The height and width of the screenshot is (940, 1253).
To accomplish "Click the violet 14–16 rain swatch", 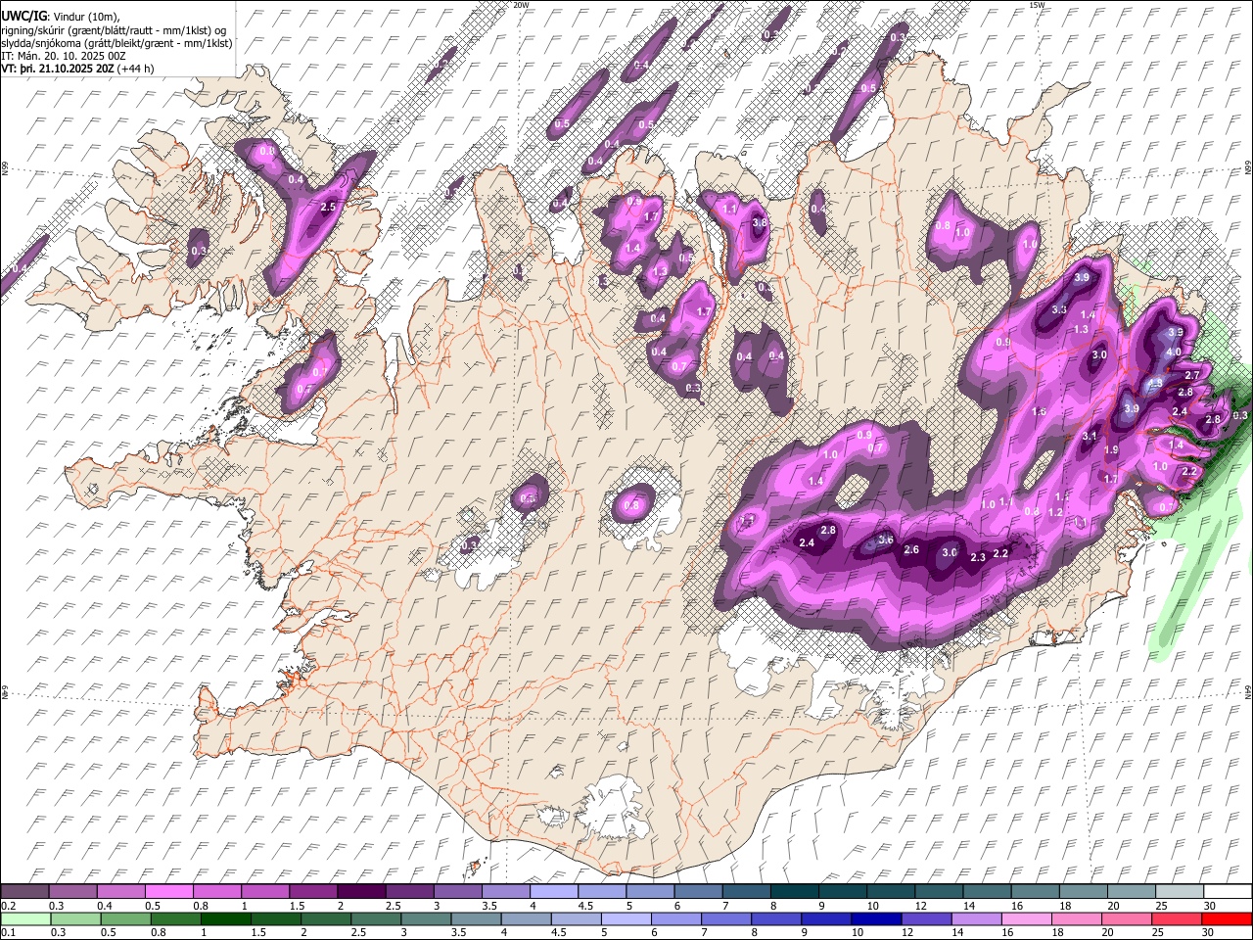I will click(975, 918).
